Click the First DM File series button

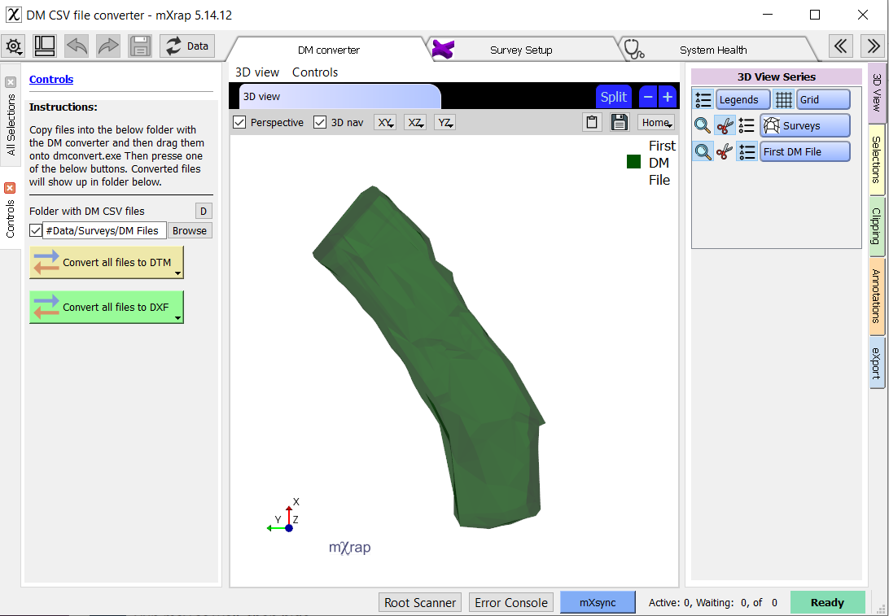(x=805, y=151)
